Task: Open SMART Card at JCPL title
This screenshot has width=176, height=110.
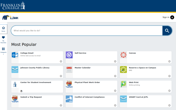Action: click(x=138, y=97)
